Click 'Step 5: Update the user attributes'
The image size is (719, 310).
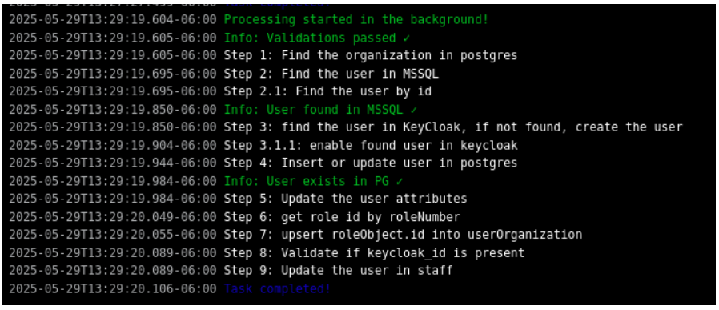[x=345, y=199]
